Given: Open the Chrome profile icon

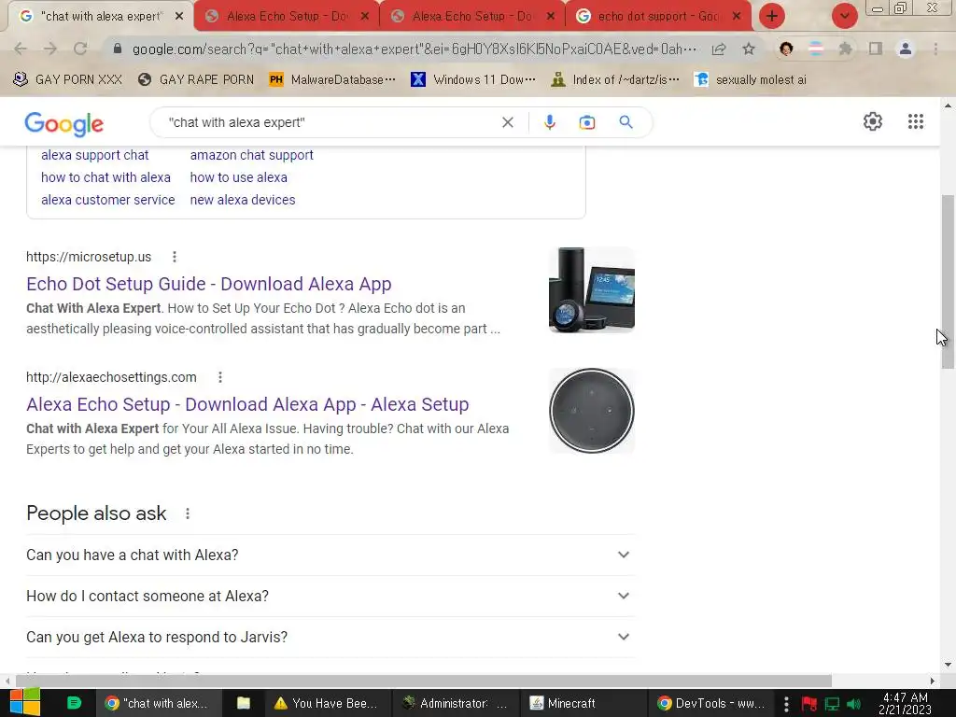Looking at the screenshot, I should coord(906,49).
